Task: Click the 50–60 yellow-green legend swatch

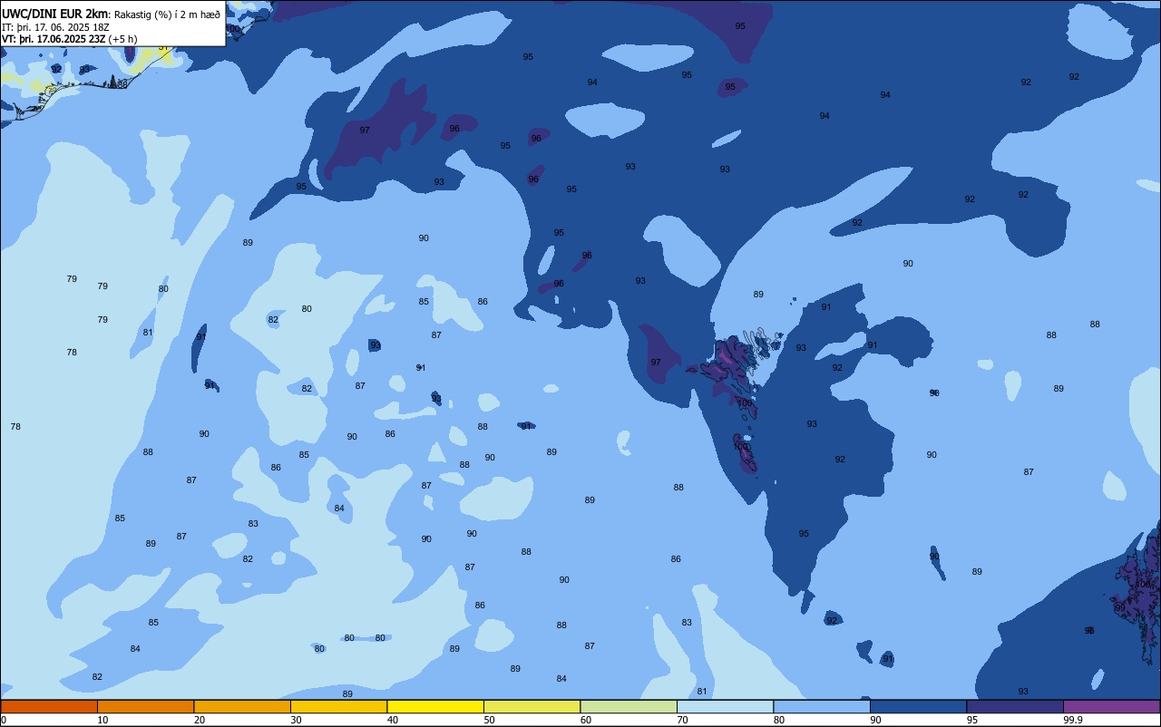Action: click(x=532, y=706)
